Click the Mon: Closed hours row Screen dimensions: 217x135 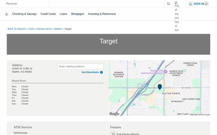pyautogui.click(x=20, y=86)
